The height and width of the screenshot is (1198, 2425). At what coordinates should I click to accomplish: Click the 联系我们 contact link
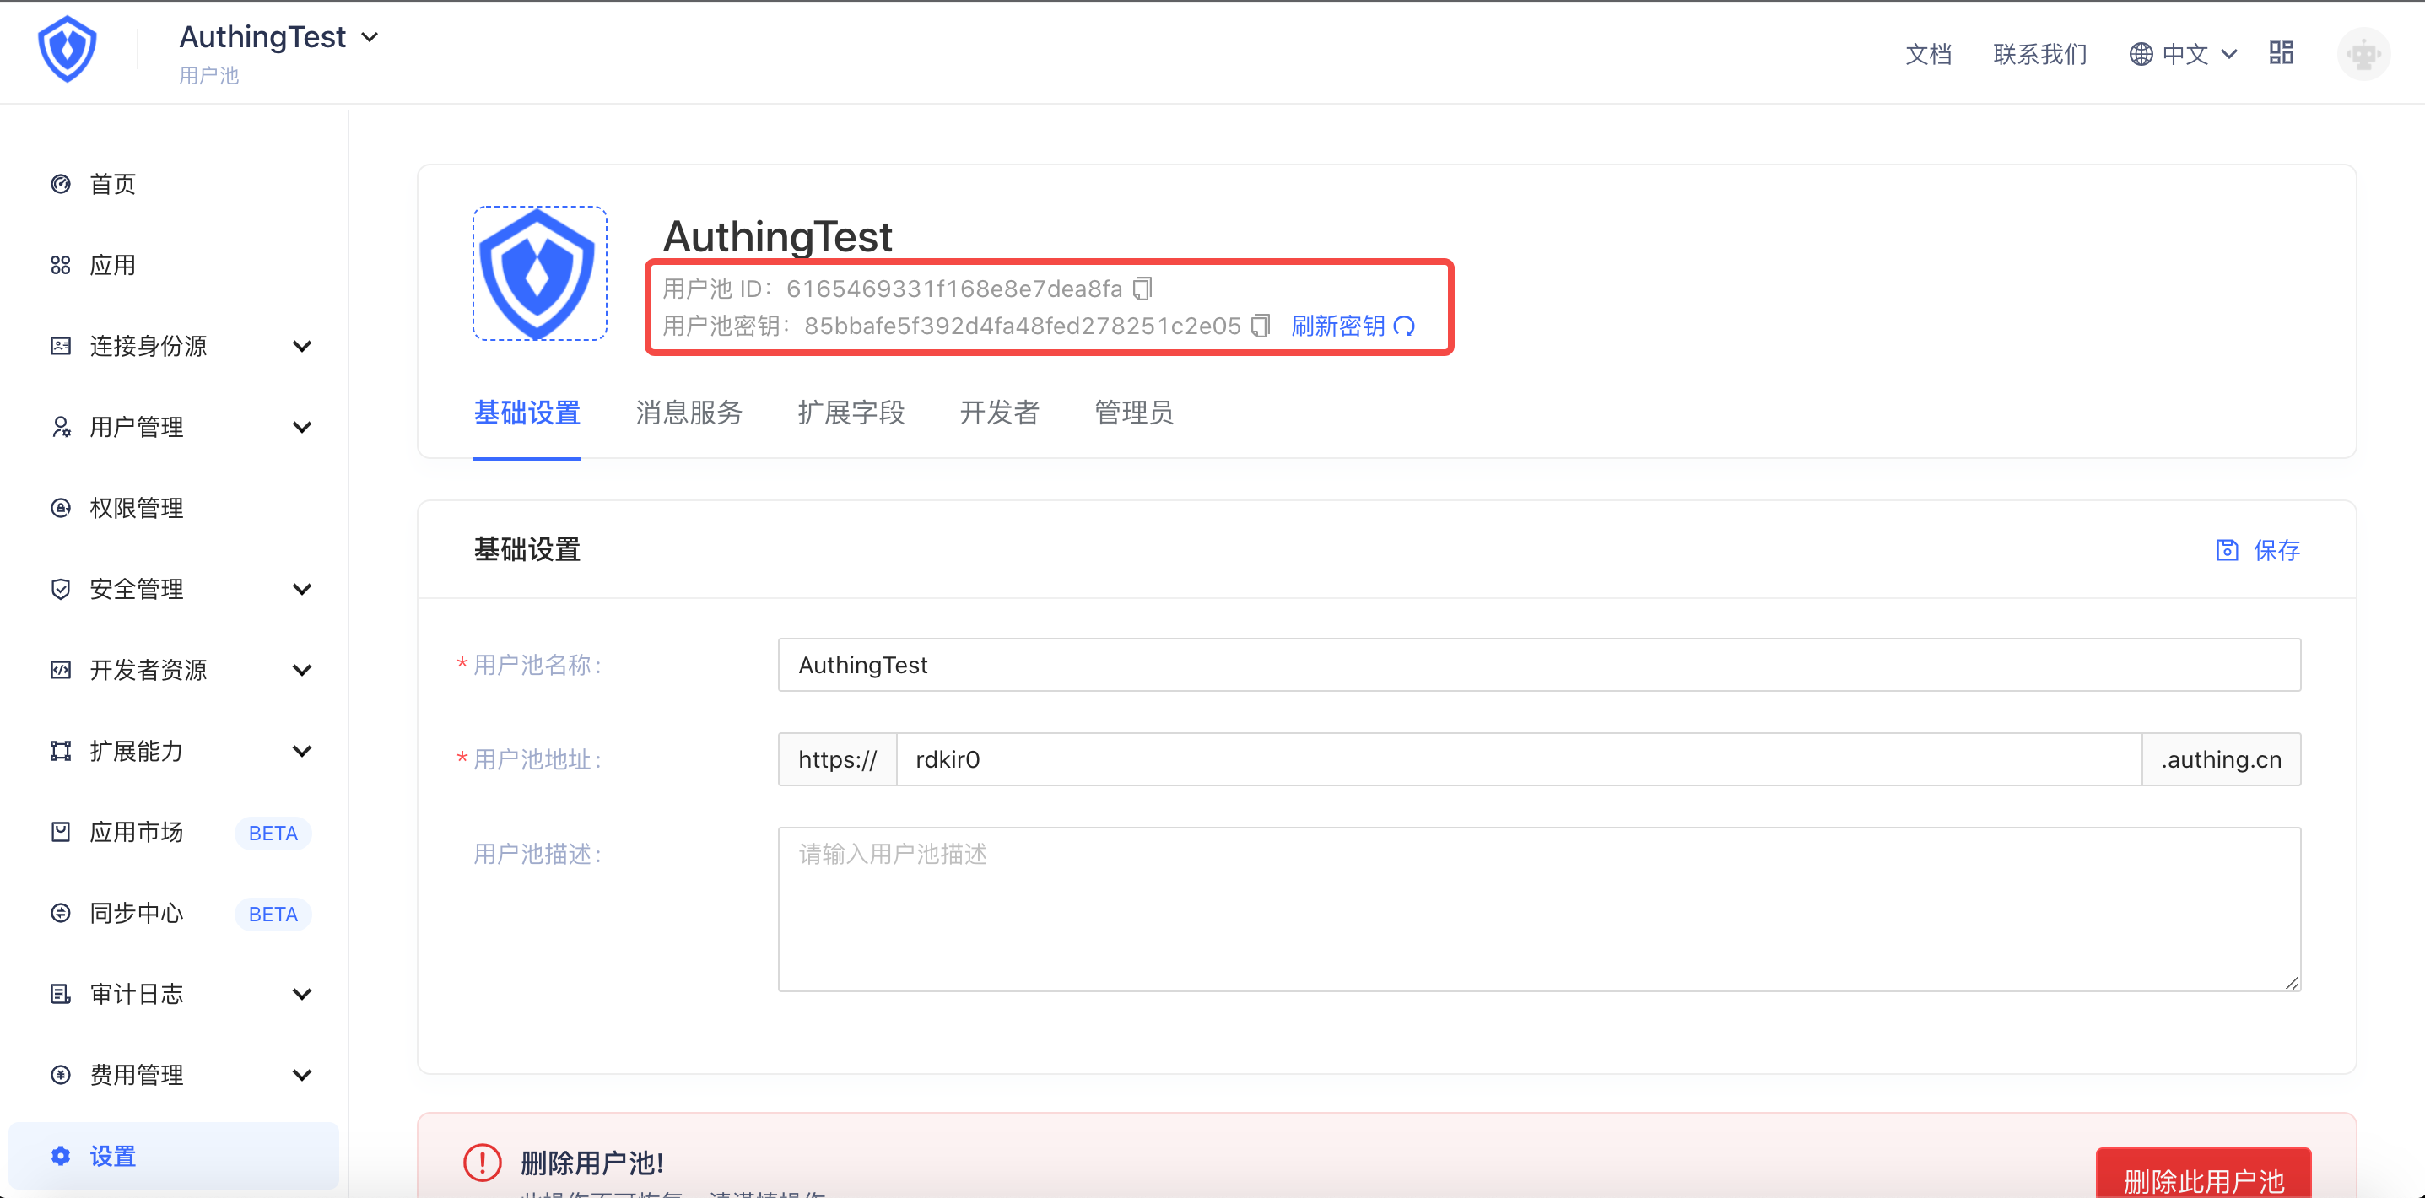coord(2040,54)
